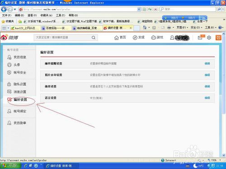Click the IE address bar
This screenshot has width=226, height=169.
(x=78, y=9)
